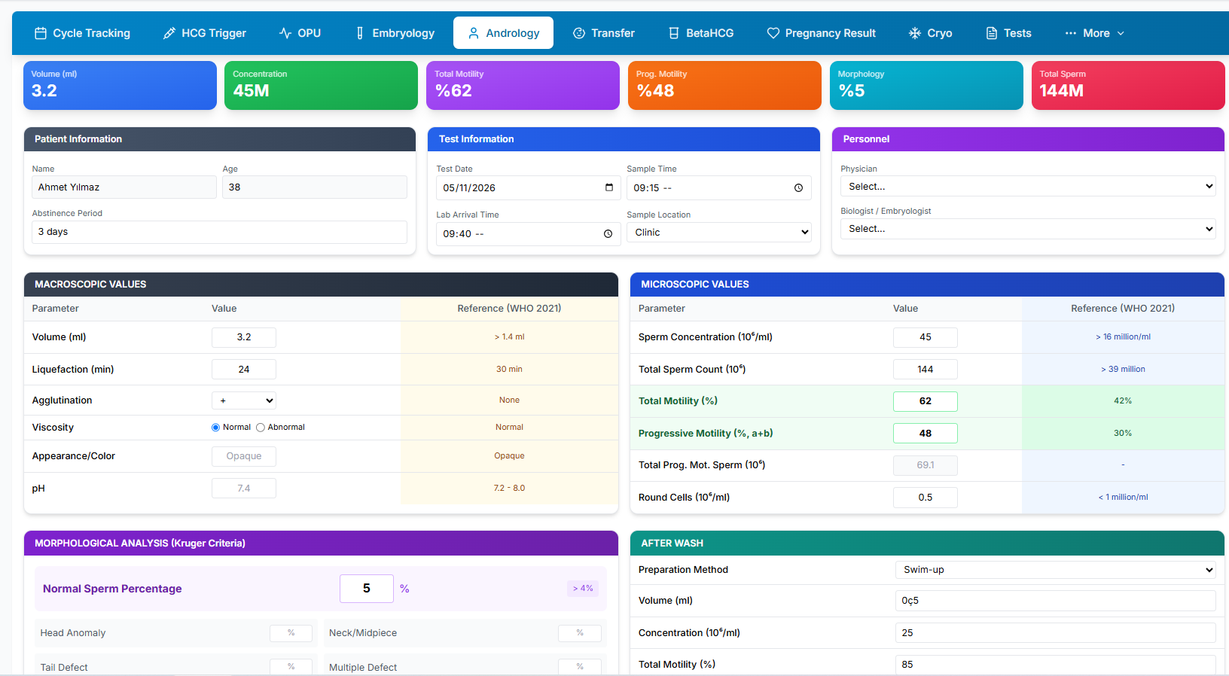1229x676 pixels.
Task: Click the Cycle Tracking calendar icon
Action: (41, 33)
